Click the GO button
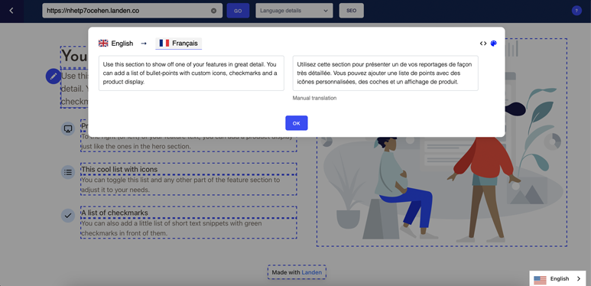Viewport: 591px width, 286px height. [x=238, y=11]
